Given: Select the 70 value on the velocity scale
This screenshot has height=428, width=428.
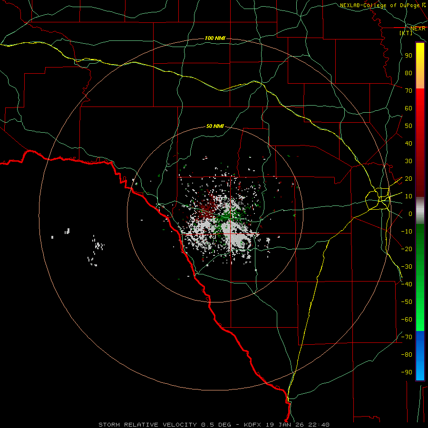Looking at the screenshot, I should pyautogui.click(x=409, y=91).
